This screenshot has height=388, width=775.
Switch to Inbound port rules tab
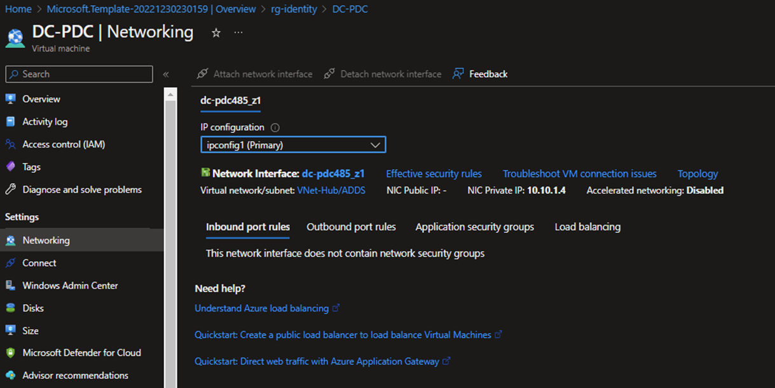(248, 227)
